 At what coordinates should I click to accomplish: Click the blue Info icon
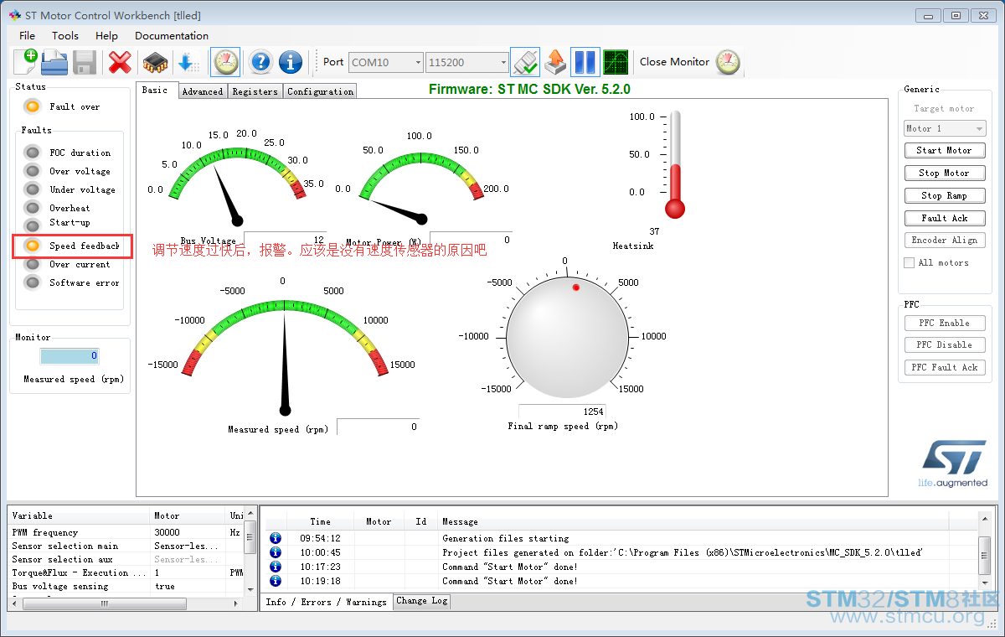point(291,62)
